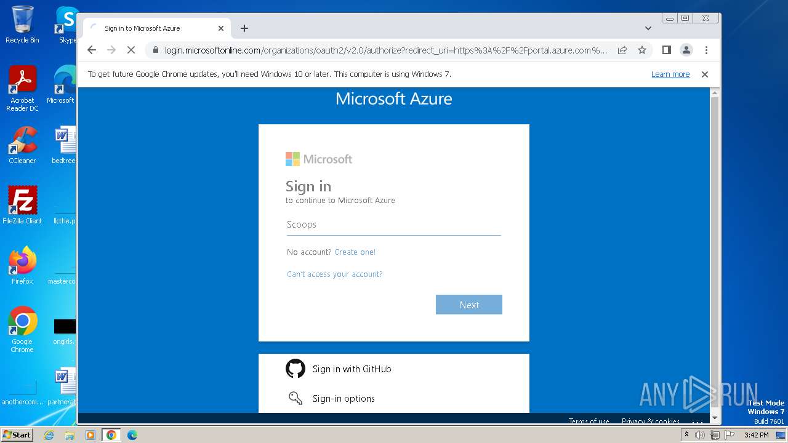Expand the tab search chevron
The image size is (788, 443).
click(648, 28)
